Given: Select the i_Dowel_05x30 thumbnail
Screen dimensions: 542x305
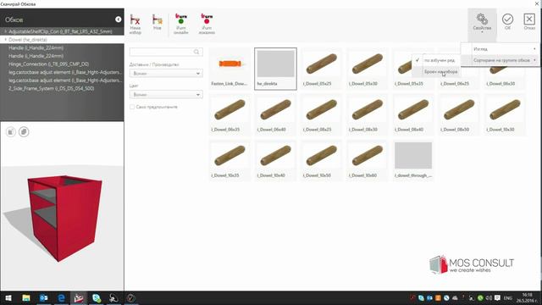Looking at the screenshot, I should [368, 69].
